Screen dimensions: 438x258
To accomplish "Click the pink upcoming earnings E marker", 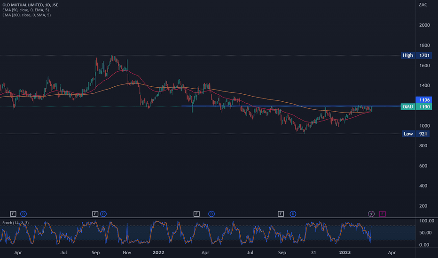I will [383, 214].
